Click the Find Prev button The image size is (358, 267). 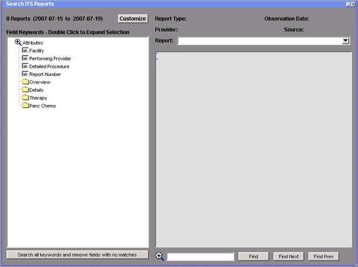(324, 256)
